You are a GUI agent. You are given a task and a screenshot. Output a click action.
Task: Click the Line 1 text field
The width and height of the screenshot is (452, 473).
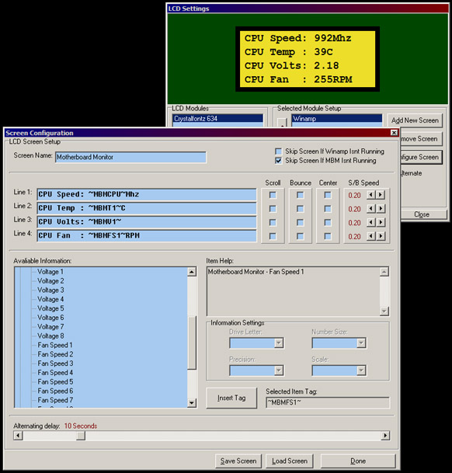click(x=147, y=195)
